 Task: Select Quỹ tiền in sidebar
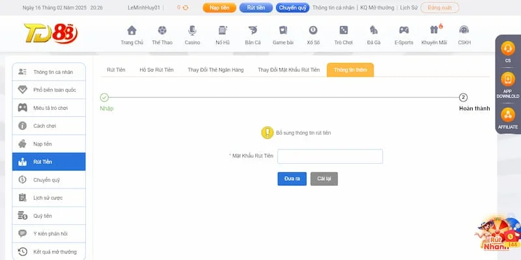pos(49,216)
